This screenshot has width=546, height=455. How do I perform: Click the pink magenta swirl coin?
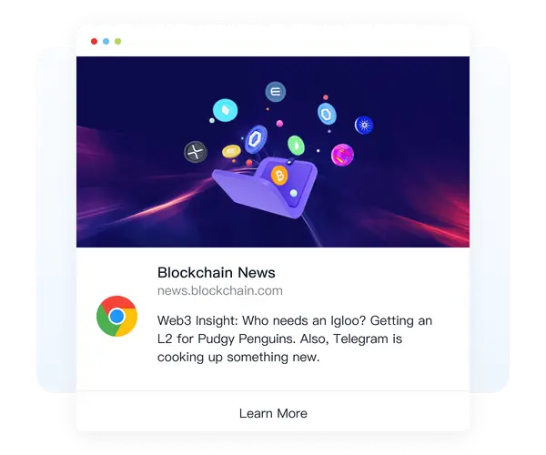coord(342,155)
